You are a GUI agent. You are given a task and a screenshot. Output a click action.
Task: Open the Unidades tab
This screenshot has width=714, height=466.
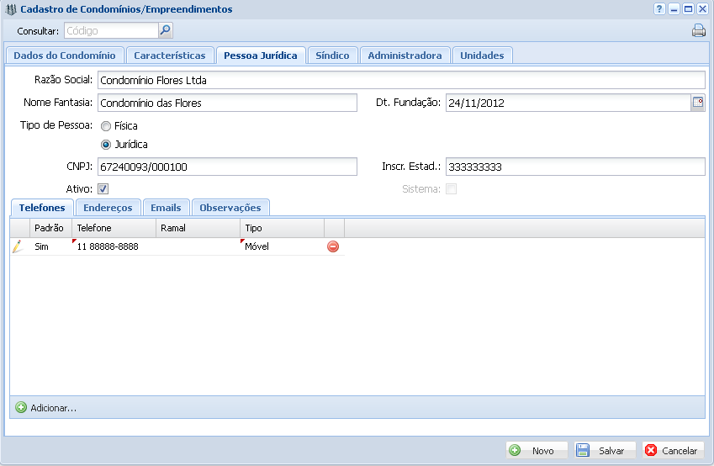coord(482,56)
